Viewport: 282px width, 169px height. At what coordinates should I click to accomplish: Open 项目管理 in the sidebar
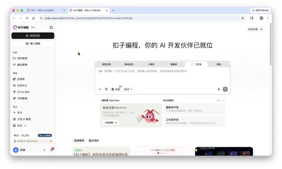pyautogui.click(x=20, y=58)
